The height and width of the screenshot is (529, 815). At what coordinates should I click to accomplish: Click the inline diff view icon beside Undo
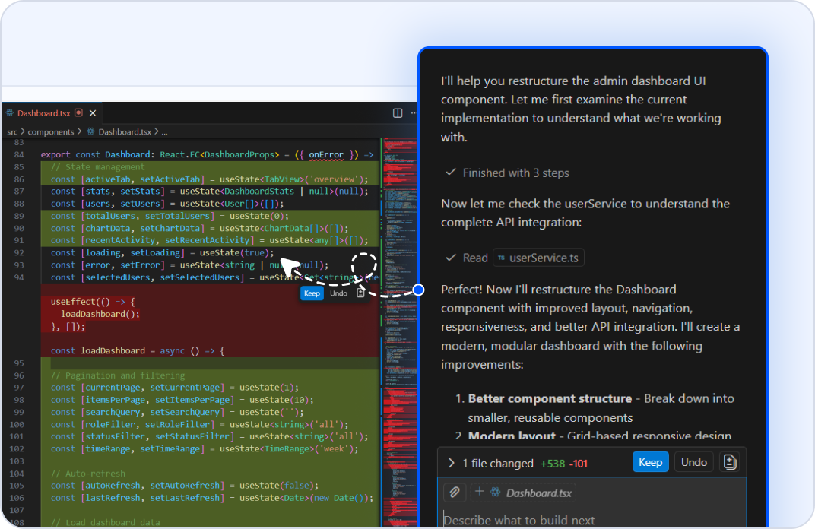pos(360,293)
